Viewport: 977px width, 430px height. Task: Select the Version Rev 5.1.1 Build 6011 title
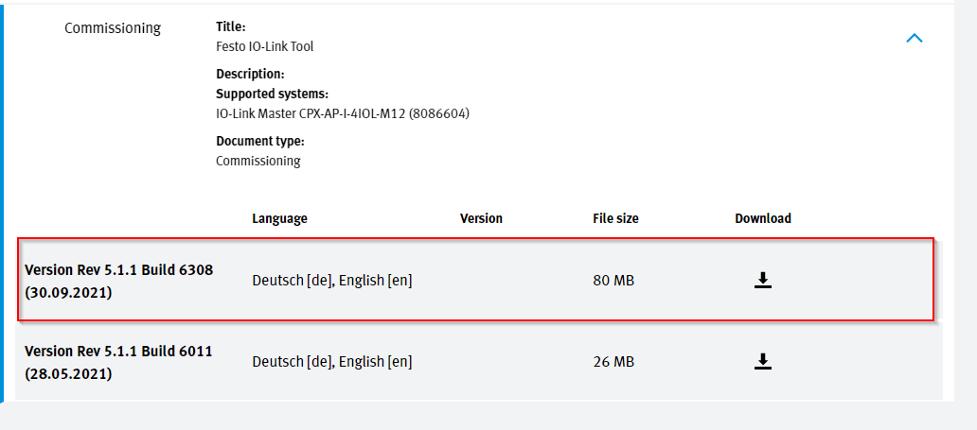point(118,351)
